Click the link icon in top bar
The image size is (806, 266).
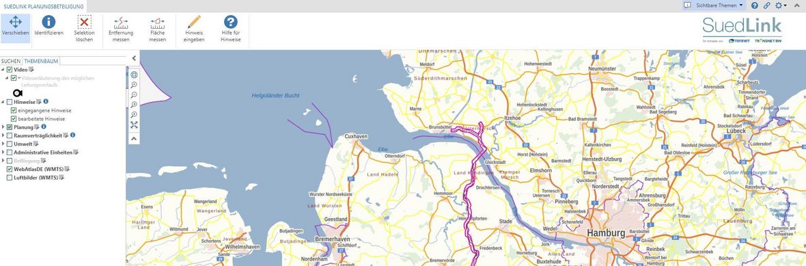point(766,5)
